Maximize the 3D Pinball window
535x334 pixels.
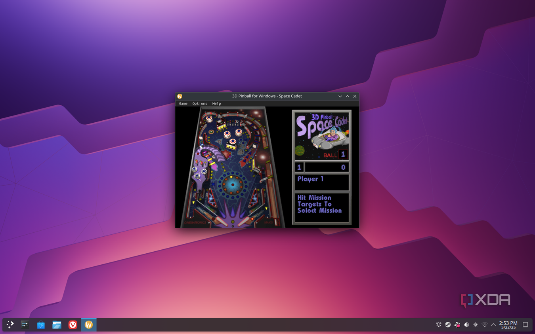pyautogui.click(x=348, y=96)
